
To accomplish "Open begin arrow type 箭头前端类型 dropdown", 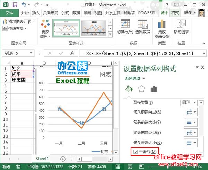I will 191,112.
